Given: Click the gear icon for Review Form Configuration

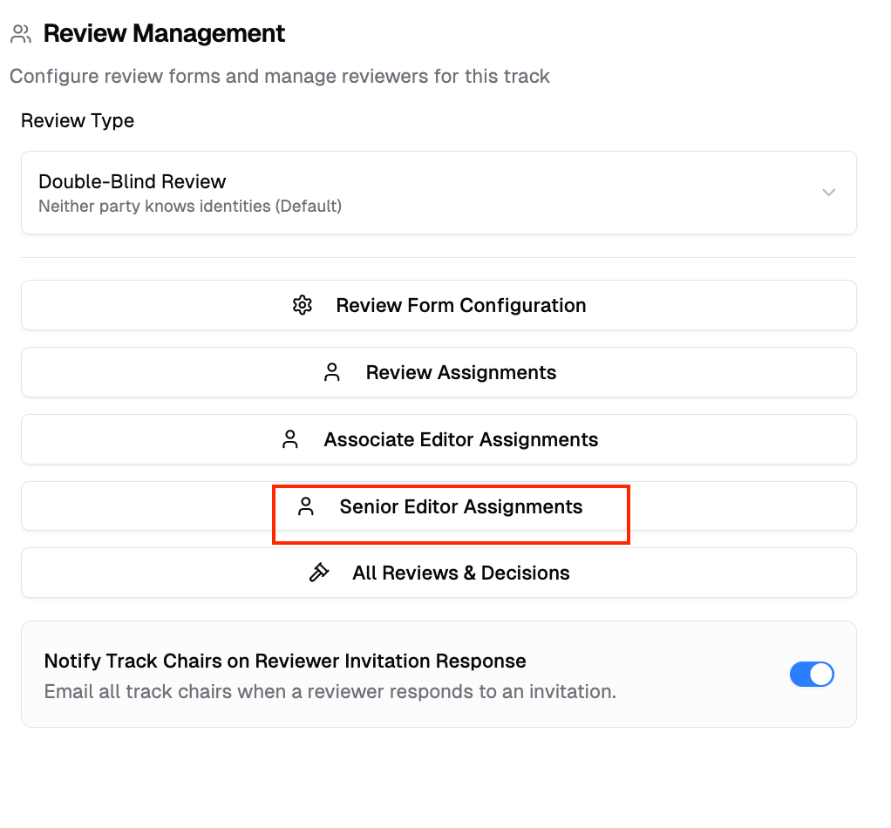Looking at the screenshot, I should pos(303,305).
